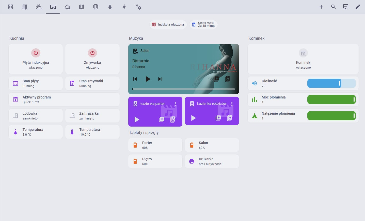The image size is (365, 221).
Task: Click the Moc płomienia bar chart icon
Action: tap(255, 99)
